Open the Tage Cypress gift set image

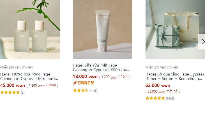tap(175, 30)
